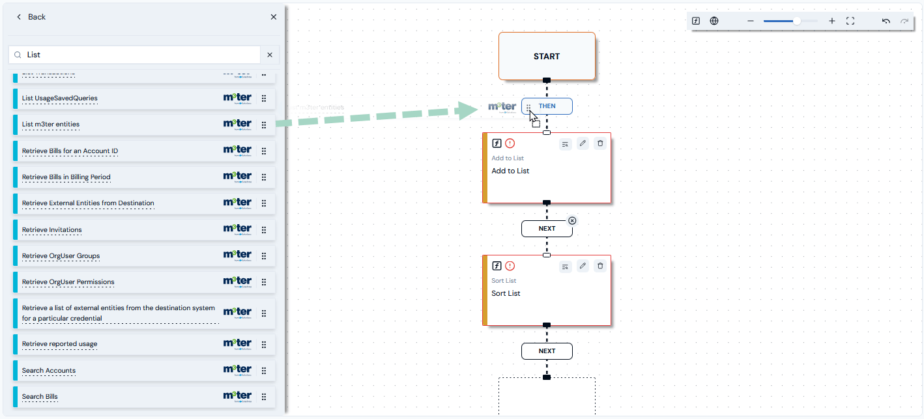Click the empty dotted placeholder node
The width and height of the screenshot is (924, 419).
pyautogui.click(x=547, y=396)
